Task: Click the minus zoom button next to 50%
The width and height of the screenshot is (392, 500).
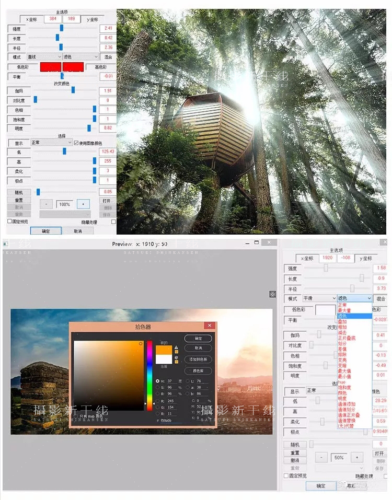Action: click(321, 458)
